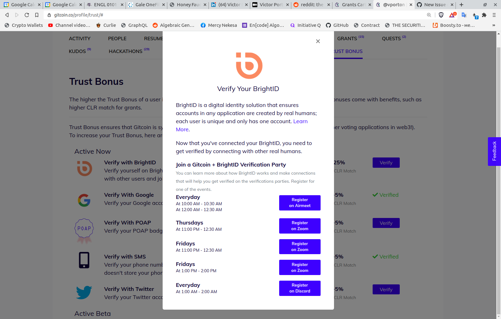The height and width of the screenshot is (319, 501).
Task: Open the Brave Shields lion icon
Action: click(441, 15)
